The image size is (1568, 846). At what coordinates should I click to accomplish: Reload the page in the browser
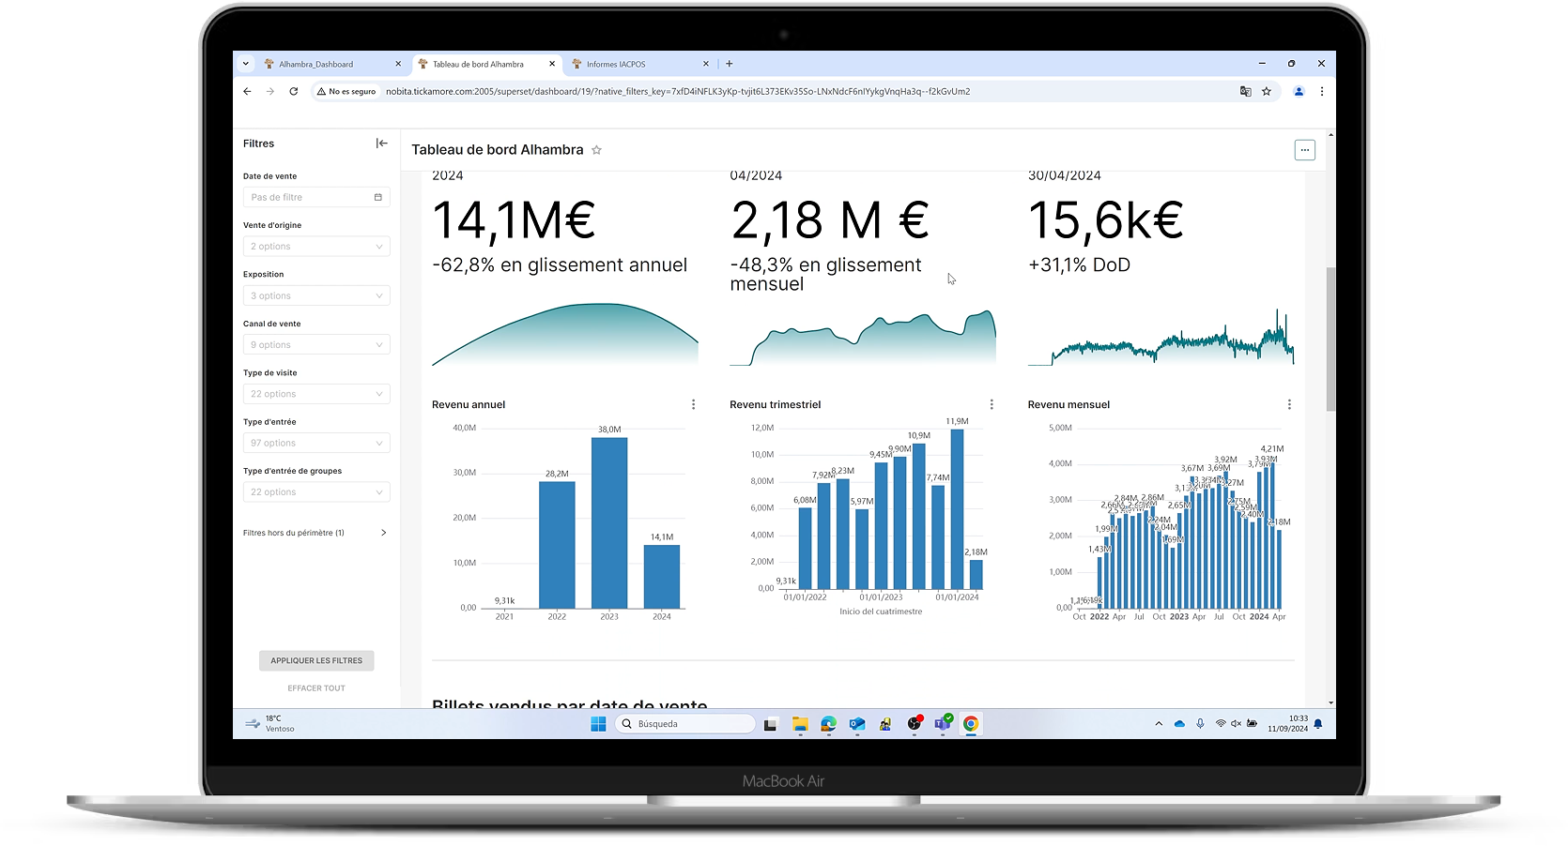[x=294, y=92]
